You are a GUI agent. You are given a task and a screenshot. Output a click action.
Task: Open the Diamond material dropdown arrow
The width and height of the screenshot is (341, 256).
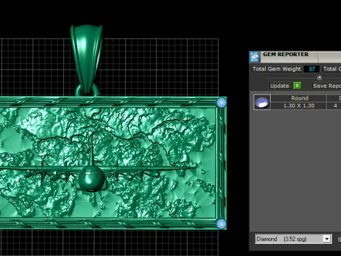327,239
